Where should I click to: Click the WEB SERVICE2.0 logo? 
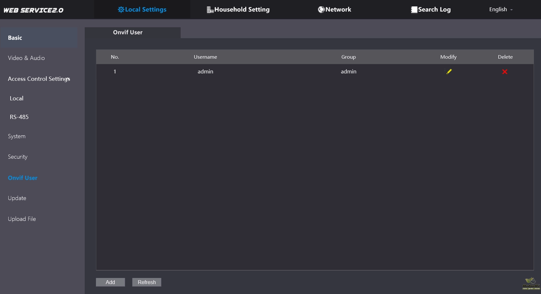coord(33,10)
